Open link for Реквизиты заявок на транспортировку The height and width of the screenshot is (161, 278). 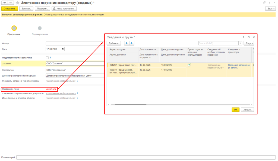tap(61, 81)
